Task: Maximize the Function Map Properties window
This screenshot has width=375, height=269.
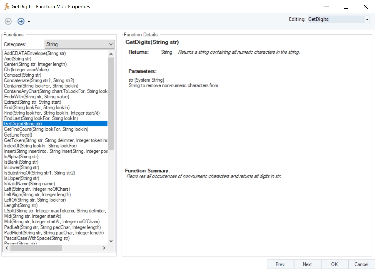Action: coord(346,7)
